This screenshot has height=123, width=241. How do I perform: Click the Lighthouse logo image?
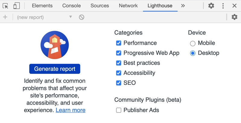point(55,45)
